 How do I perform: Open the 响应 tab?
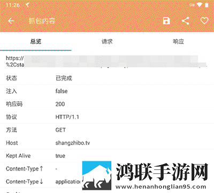[x=178, y=41]
